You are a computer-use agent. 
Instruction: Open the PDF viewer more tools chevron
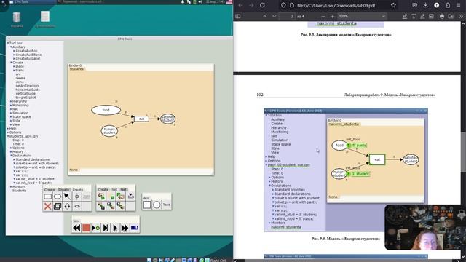click(460, 16)
